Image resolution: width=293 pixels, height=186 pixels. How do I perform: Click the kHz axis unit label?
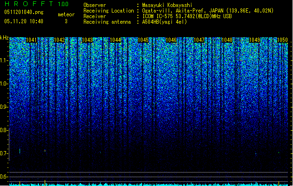[x=4, y=38]
